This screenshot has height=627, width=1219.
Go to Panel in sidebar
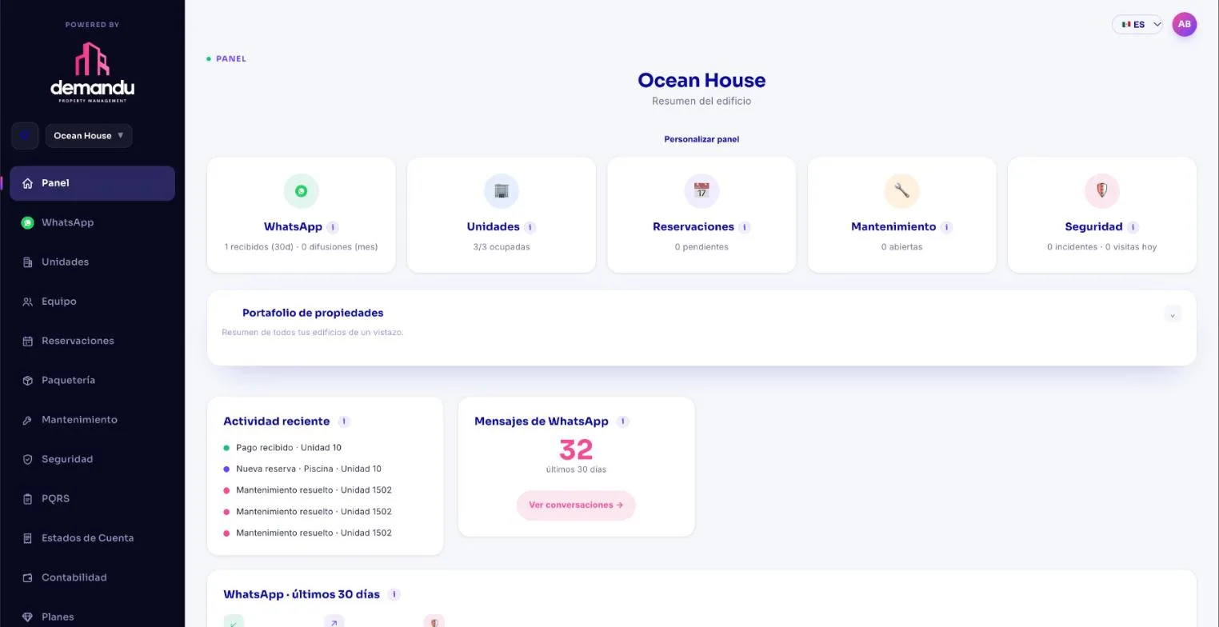click(x=92, y=183)
